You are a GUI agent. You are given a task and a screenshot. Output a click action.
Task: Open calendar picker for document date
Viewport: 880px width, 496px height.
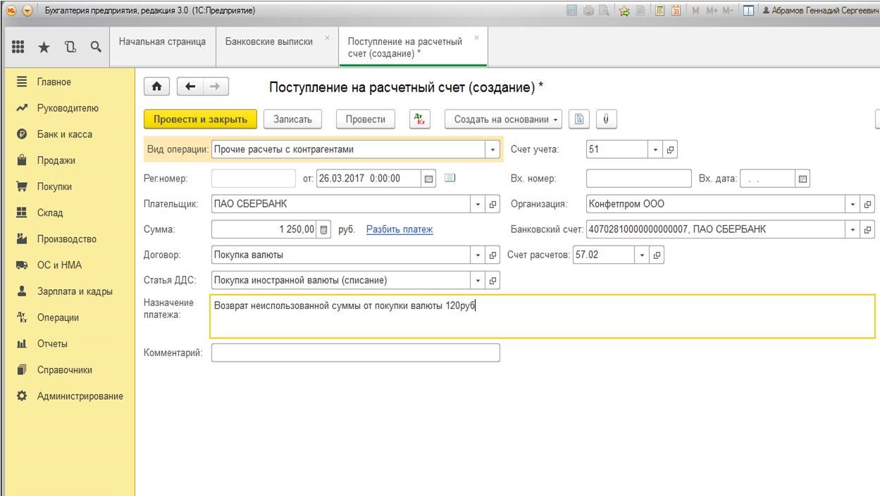click(428, 179)
